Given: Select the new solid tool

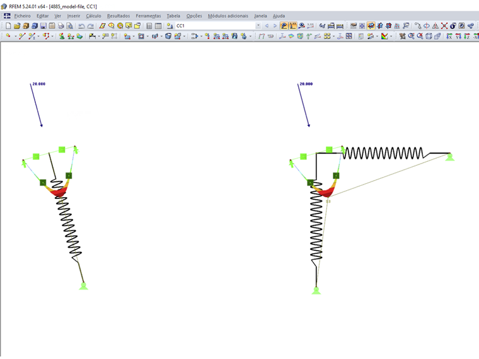Looking at the screenshot, I should tap(168, 37).
